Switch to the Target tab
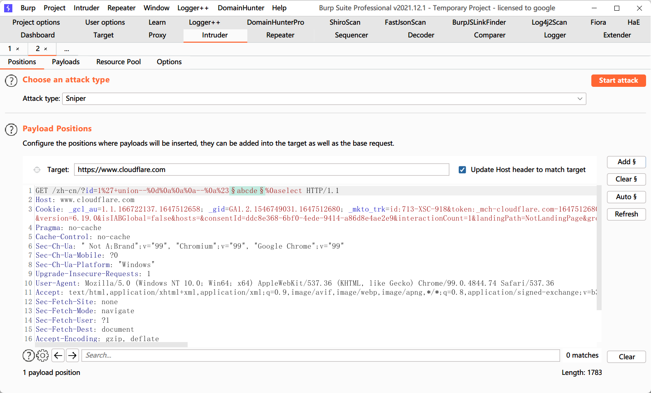651x393 pixels. click(103, 35)
